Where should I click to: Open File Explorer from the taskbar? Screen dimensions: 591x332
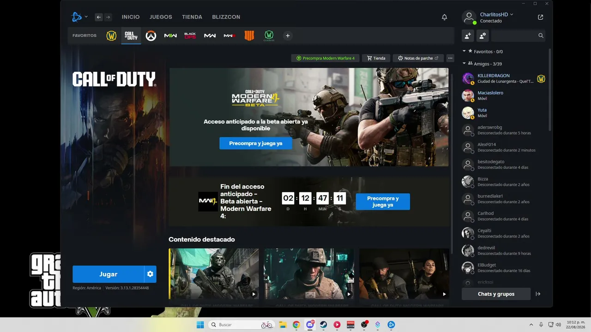tap(283, 325)
